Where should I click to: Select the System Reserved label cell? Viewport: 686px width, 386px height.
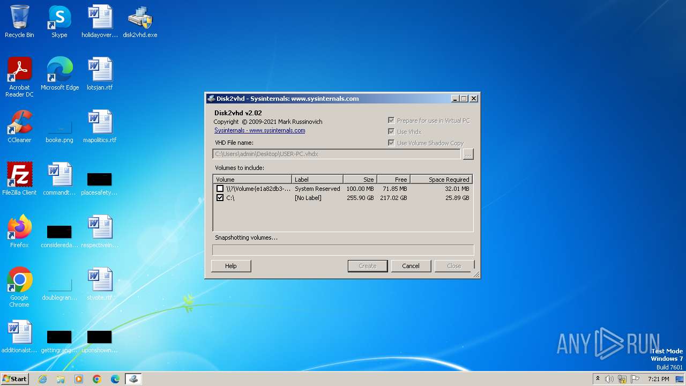coord(317,189)
